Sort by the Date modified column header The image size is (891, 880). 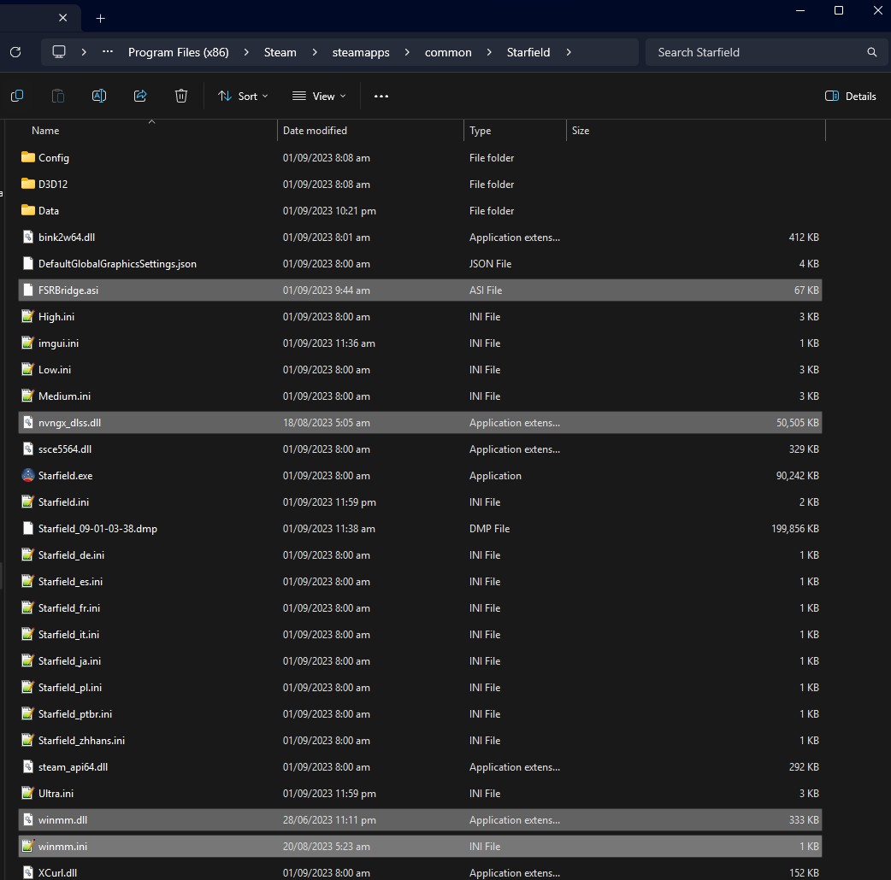pyautogui.click(x=315, y=131)
